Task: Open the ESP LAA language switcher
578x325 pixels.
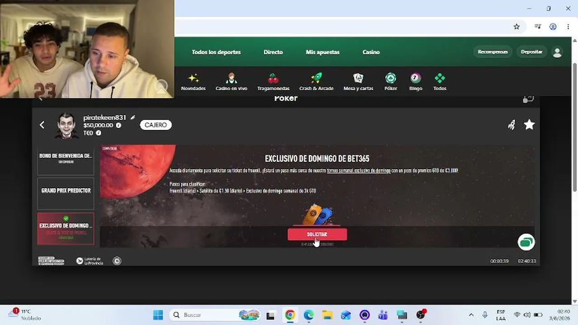Action: (501, 315)
